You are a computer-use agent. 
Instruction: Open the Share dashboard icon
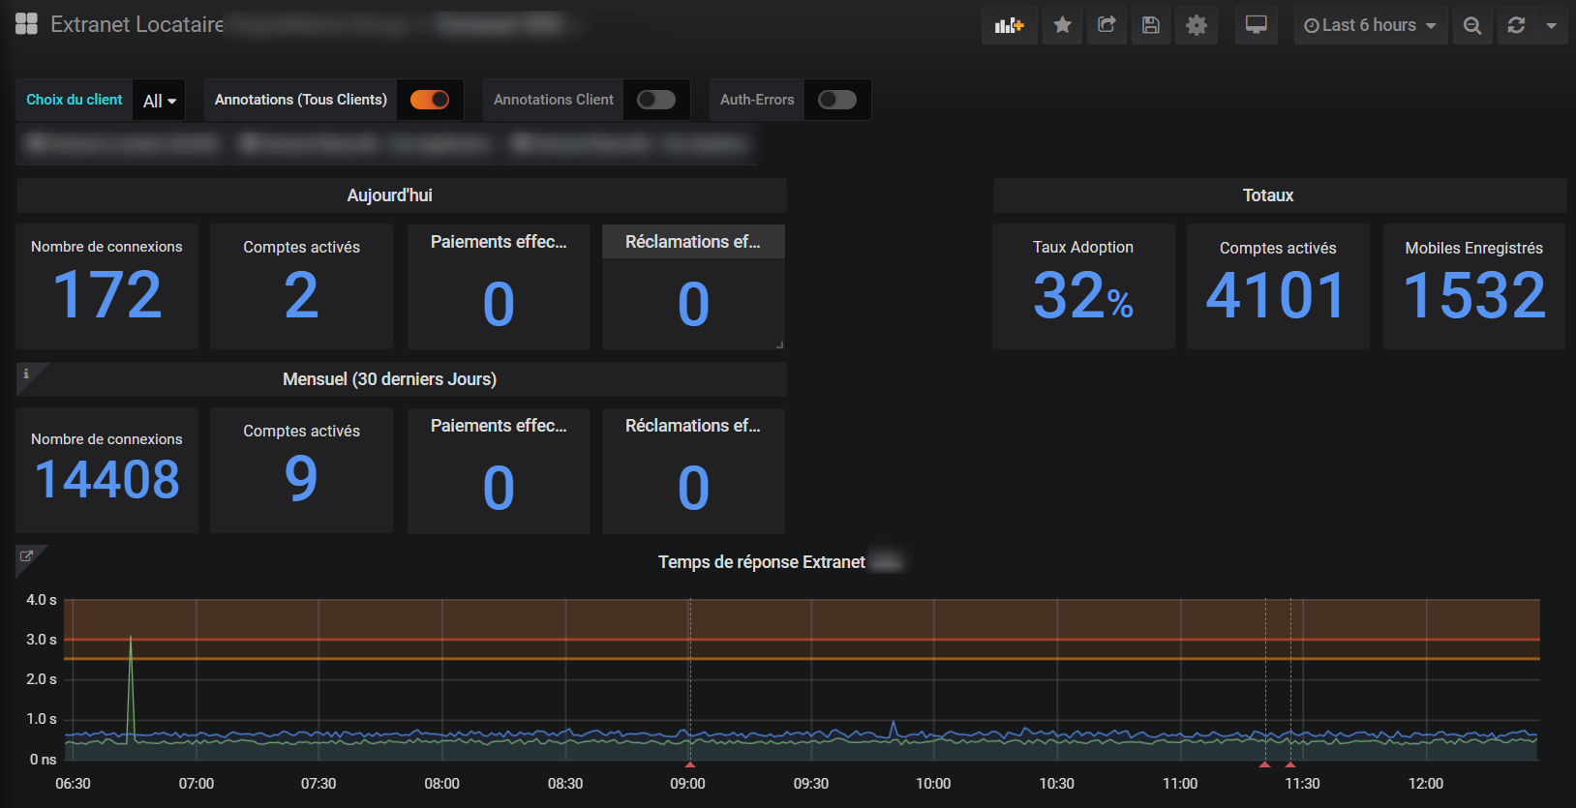(1106, 25)
